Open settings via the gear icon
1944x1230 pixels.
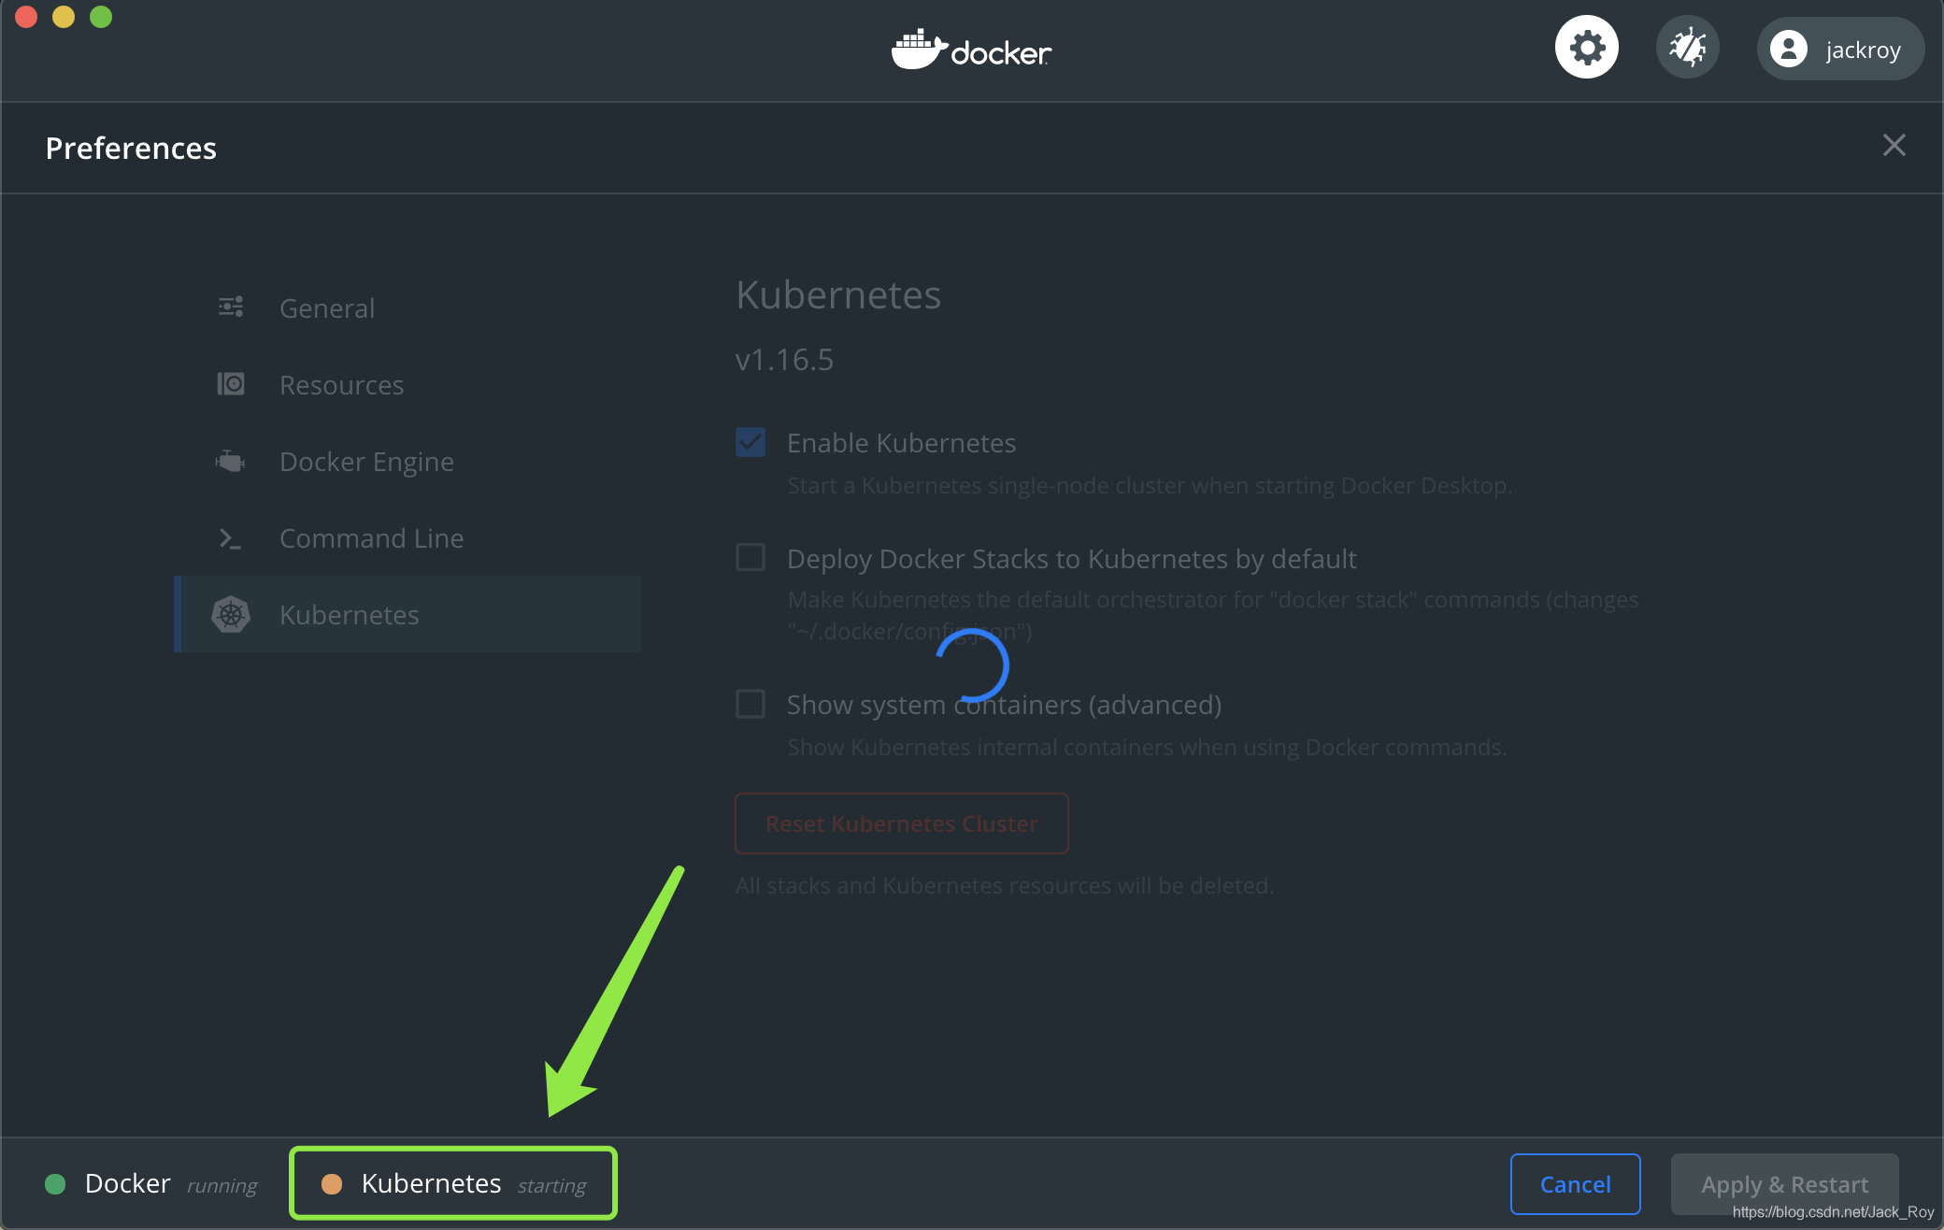[x=1586, y=48]
